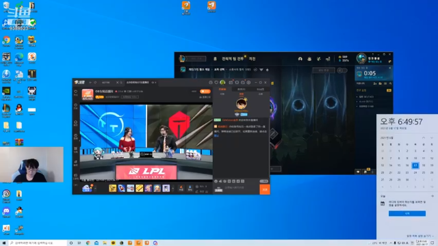The width and height of the screenshot is (438, 246).
Task: Select the last gift icon in Huya gift bar
Action: coord(166,189)
